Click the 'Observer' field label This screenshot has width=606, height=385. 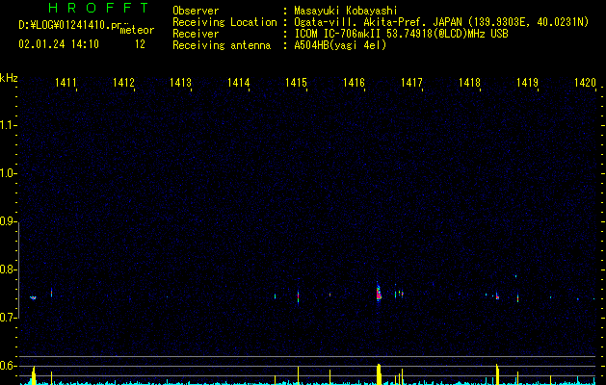(x=196, y=11)
